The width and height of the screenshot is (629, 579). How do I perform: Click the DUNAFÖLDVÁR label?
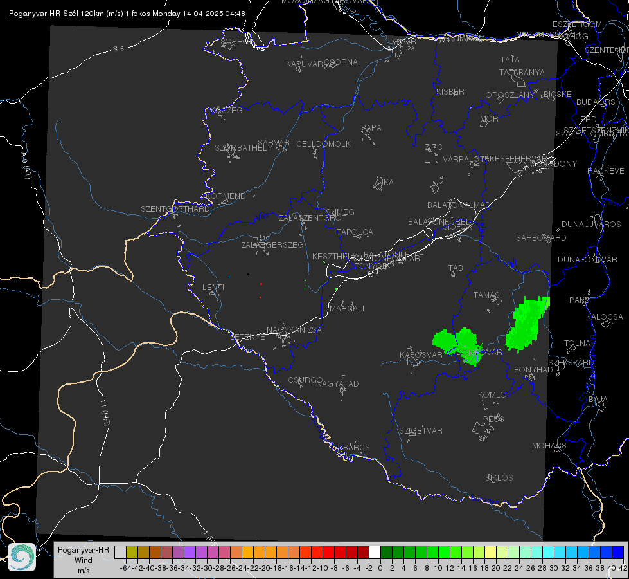pyautogui.click(x=587, y=259)
